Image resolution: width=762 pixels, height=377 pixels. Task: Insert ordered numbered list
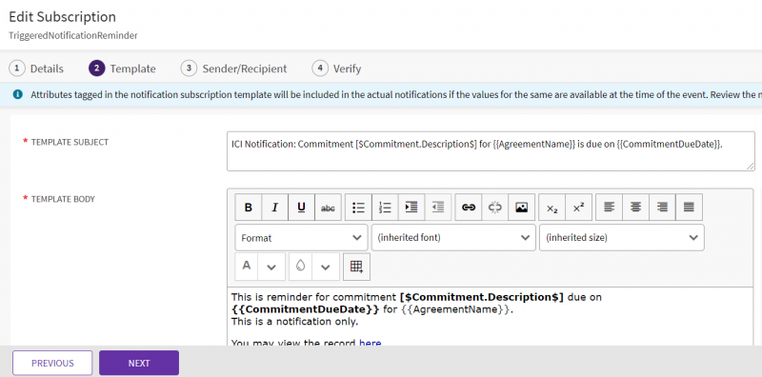click(x=385, y=208)
